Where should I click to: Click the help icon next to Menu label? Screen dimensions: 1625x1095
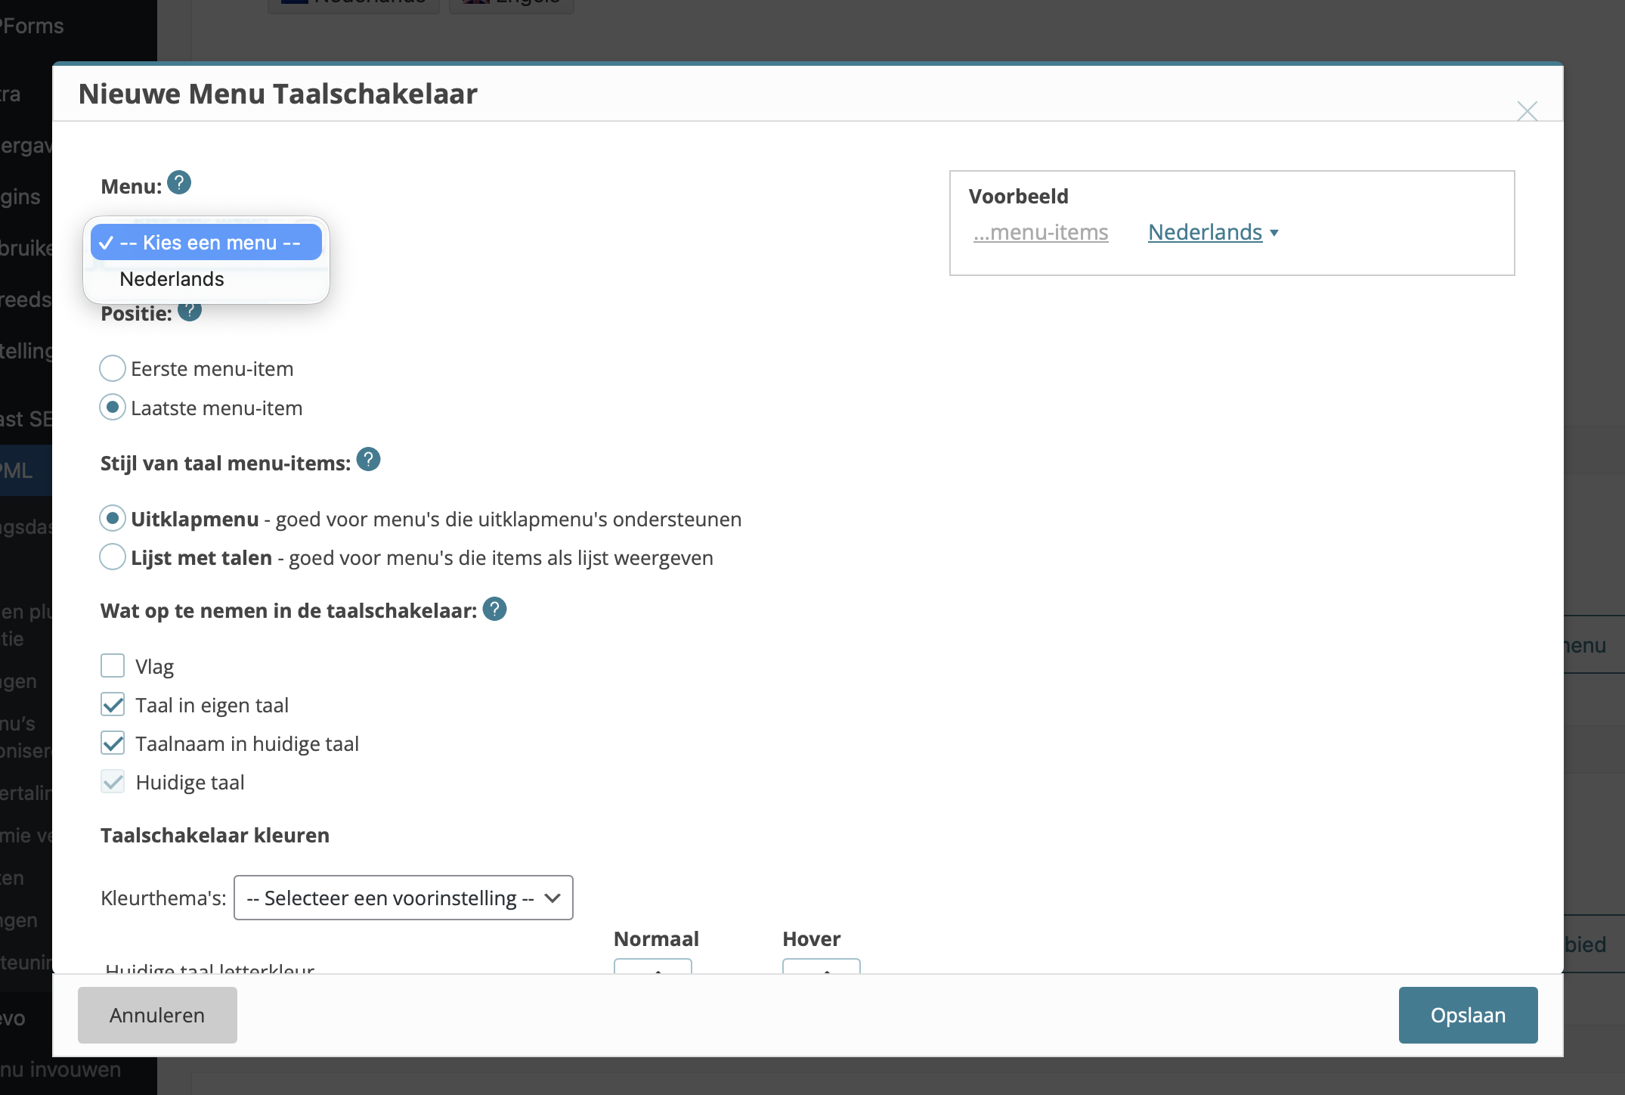tap(179, 183)
